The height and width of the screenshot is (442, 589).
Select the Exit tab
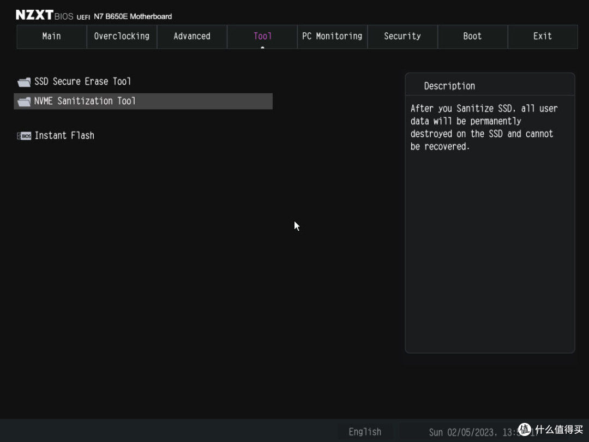pos(543,37)
